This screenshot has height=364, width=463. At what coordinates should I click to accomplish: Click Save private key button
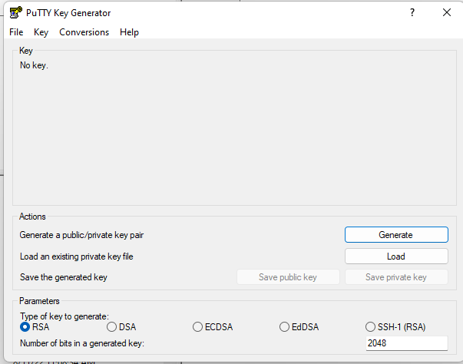(x=396, y=277)
